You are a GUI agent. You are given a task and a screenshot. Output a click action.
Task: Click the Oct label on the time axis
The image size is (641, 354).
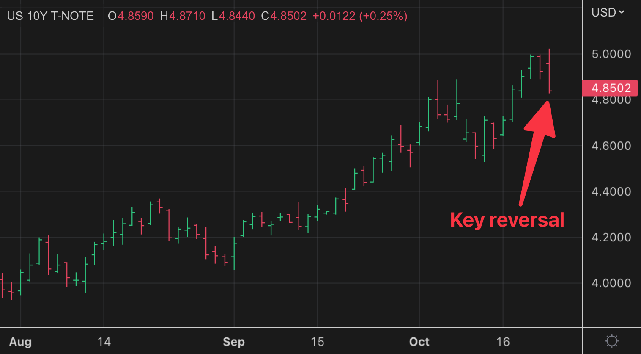tap(419, 341)
